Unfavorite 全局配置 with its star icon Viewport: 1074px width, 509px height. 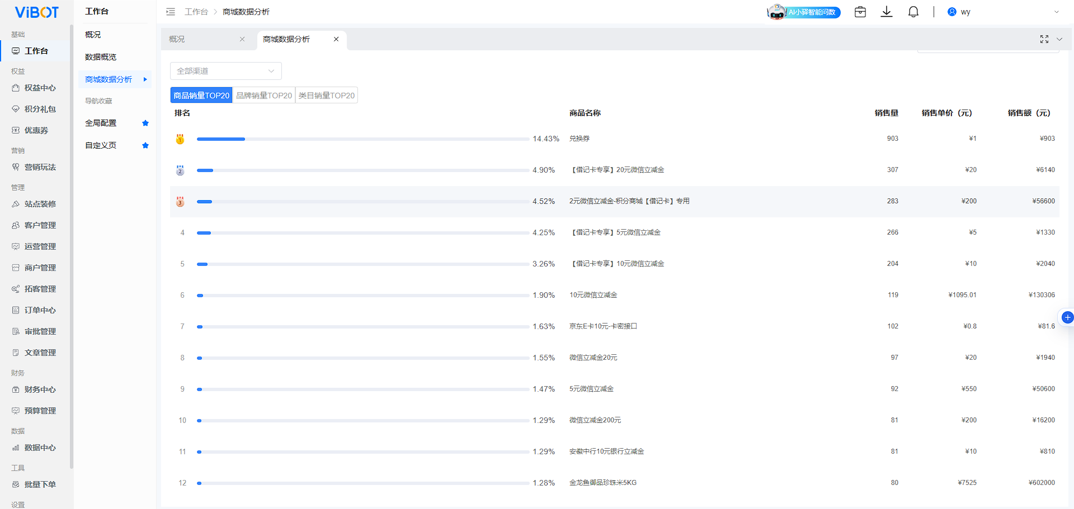click(x=145, y=123)
